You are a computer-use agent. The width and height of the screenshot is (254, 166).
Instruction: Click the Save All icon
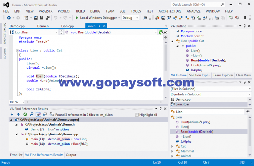pyautogui.click(x=48, y=18)
